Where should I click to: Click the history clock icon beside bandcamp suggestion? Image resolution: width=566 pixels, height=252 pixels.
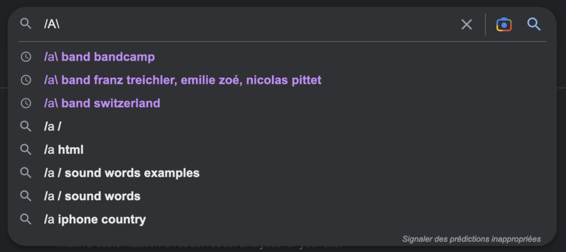[x=25, y=57]
